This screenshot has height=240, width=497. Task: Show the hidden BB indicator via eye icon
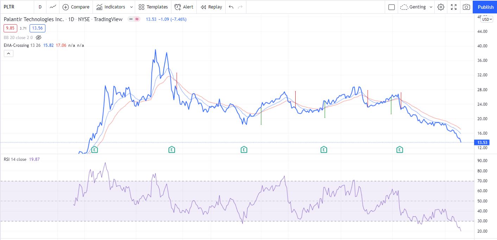(x=39, y=37)
